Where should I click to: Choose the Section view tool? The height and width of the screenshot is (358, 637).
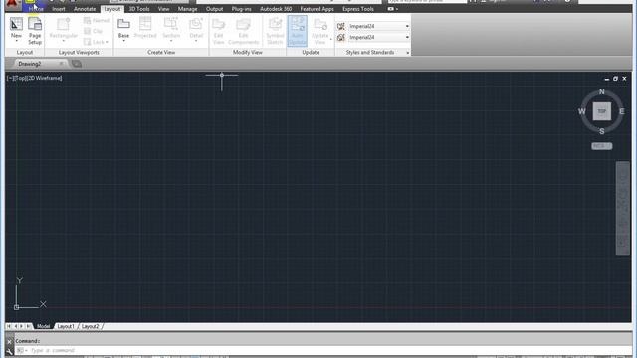coord(171,29)
